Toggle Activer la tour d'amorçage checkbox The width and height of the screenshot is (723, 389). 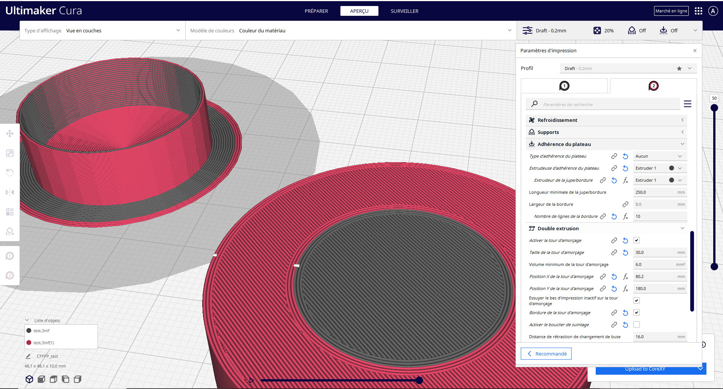click(637, 240)
